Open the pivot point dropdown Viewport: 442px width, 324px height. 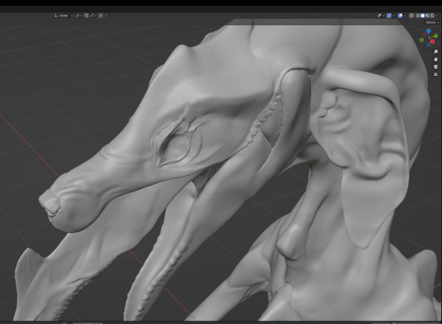click(x=79, y=16)
